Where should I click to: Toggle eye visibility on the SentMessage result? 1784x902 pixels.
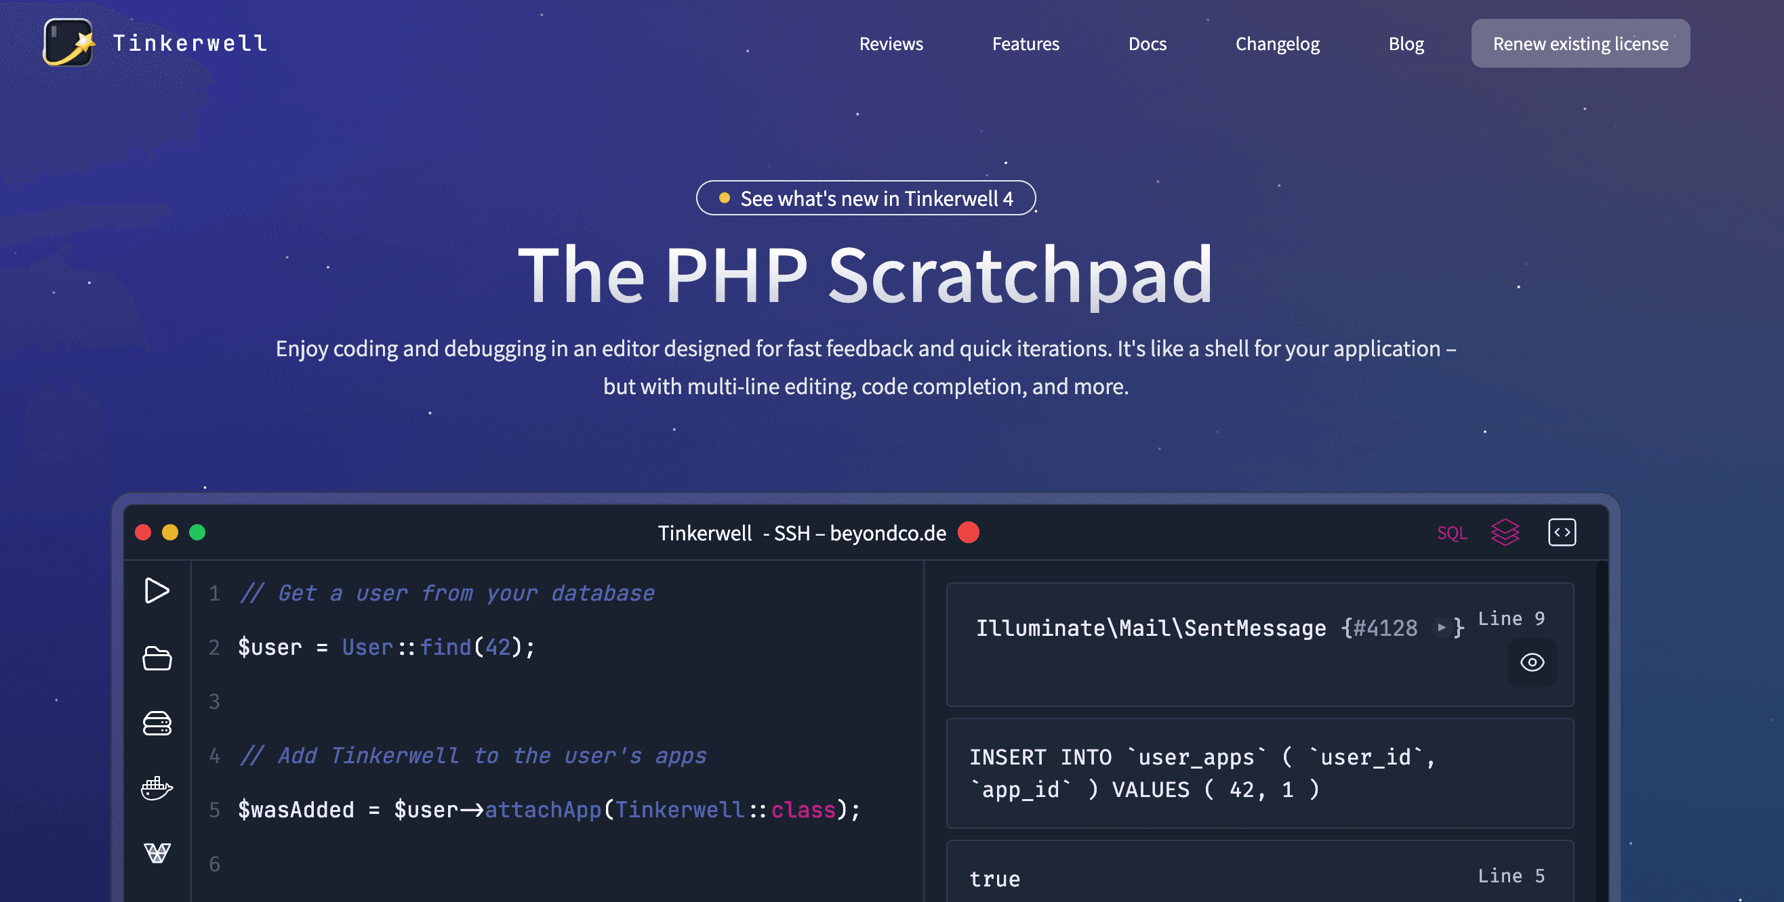pos(1533,662)
